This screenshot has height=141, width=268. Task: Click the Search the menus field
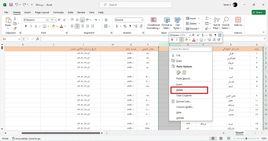click(191, 49)
